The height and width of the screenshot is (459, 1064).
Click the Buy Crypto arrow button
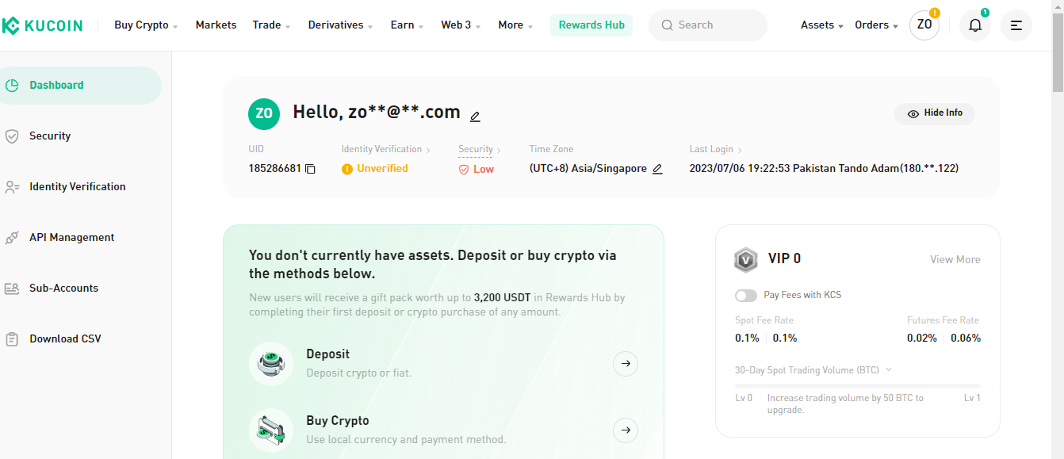pos(626,430)
